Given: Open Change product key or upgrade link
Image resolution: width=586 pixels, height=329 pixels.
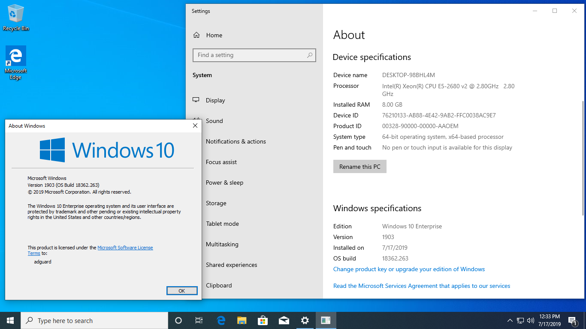Looking at the screenshot, I should click(409, 269).
